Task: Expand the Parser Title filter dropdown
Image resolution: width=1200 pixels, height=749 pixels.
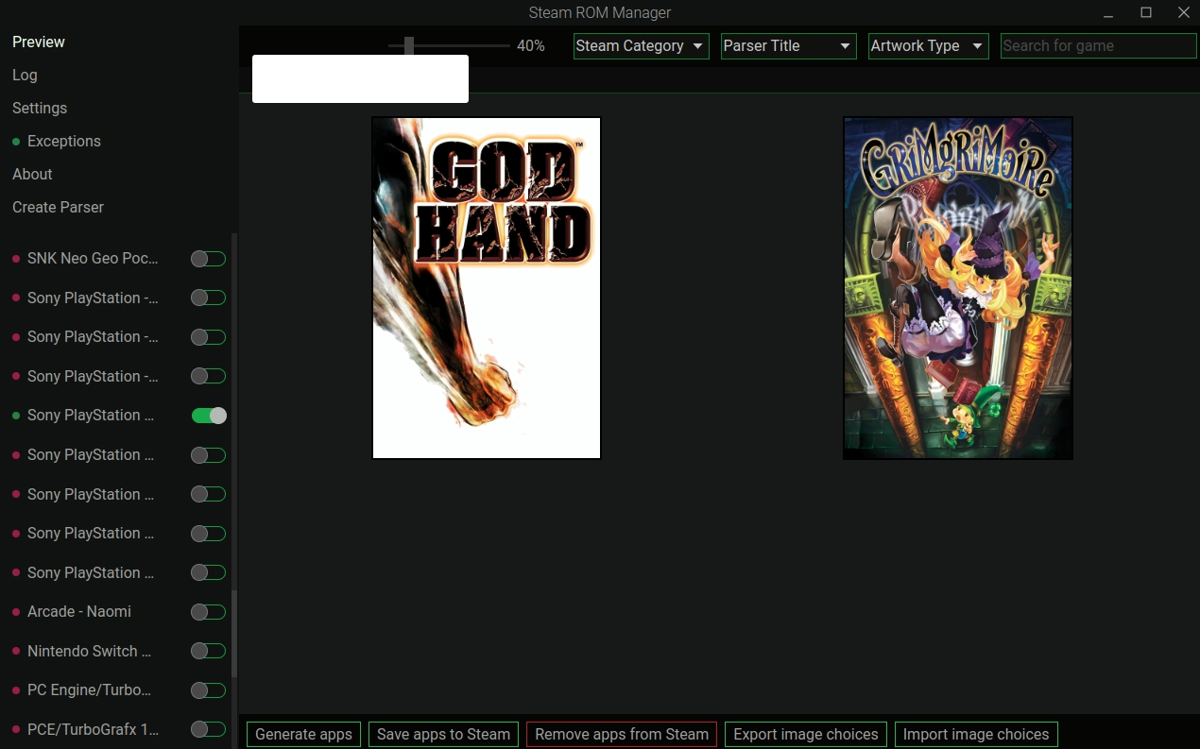Action: 789,46
